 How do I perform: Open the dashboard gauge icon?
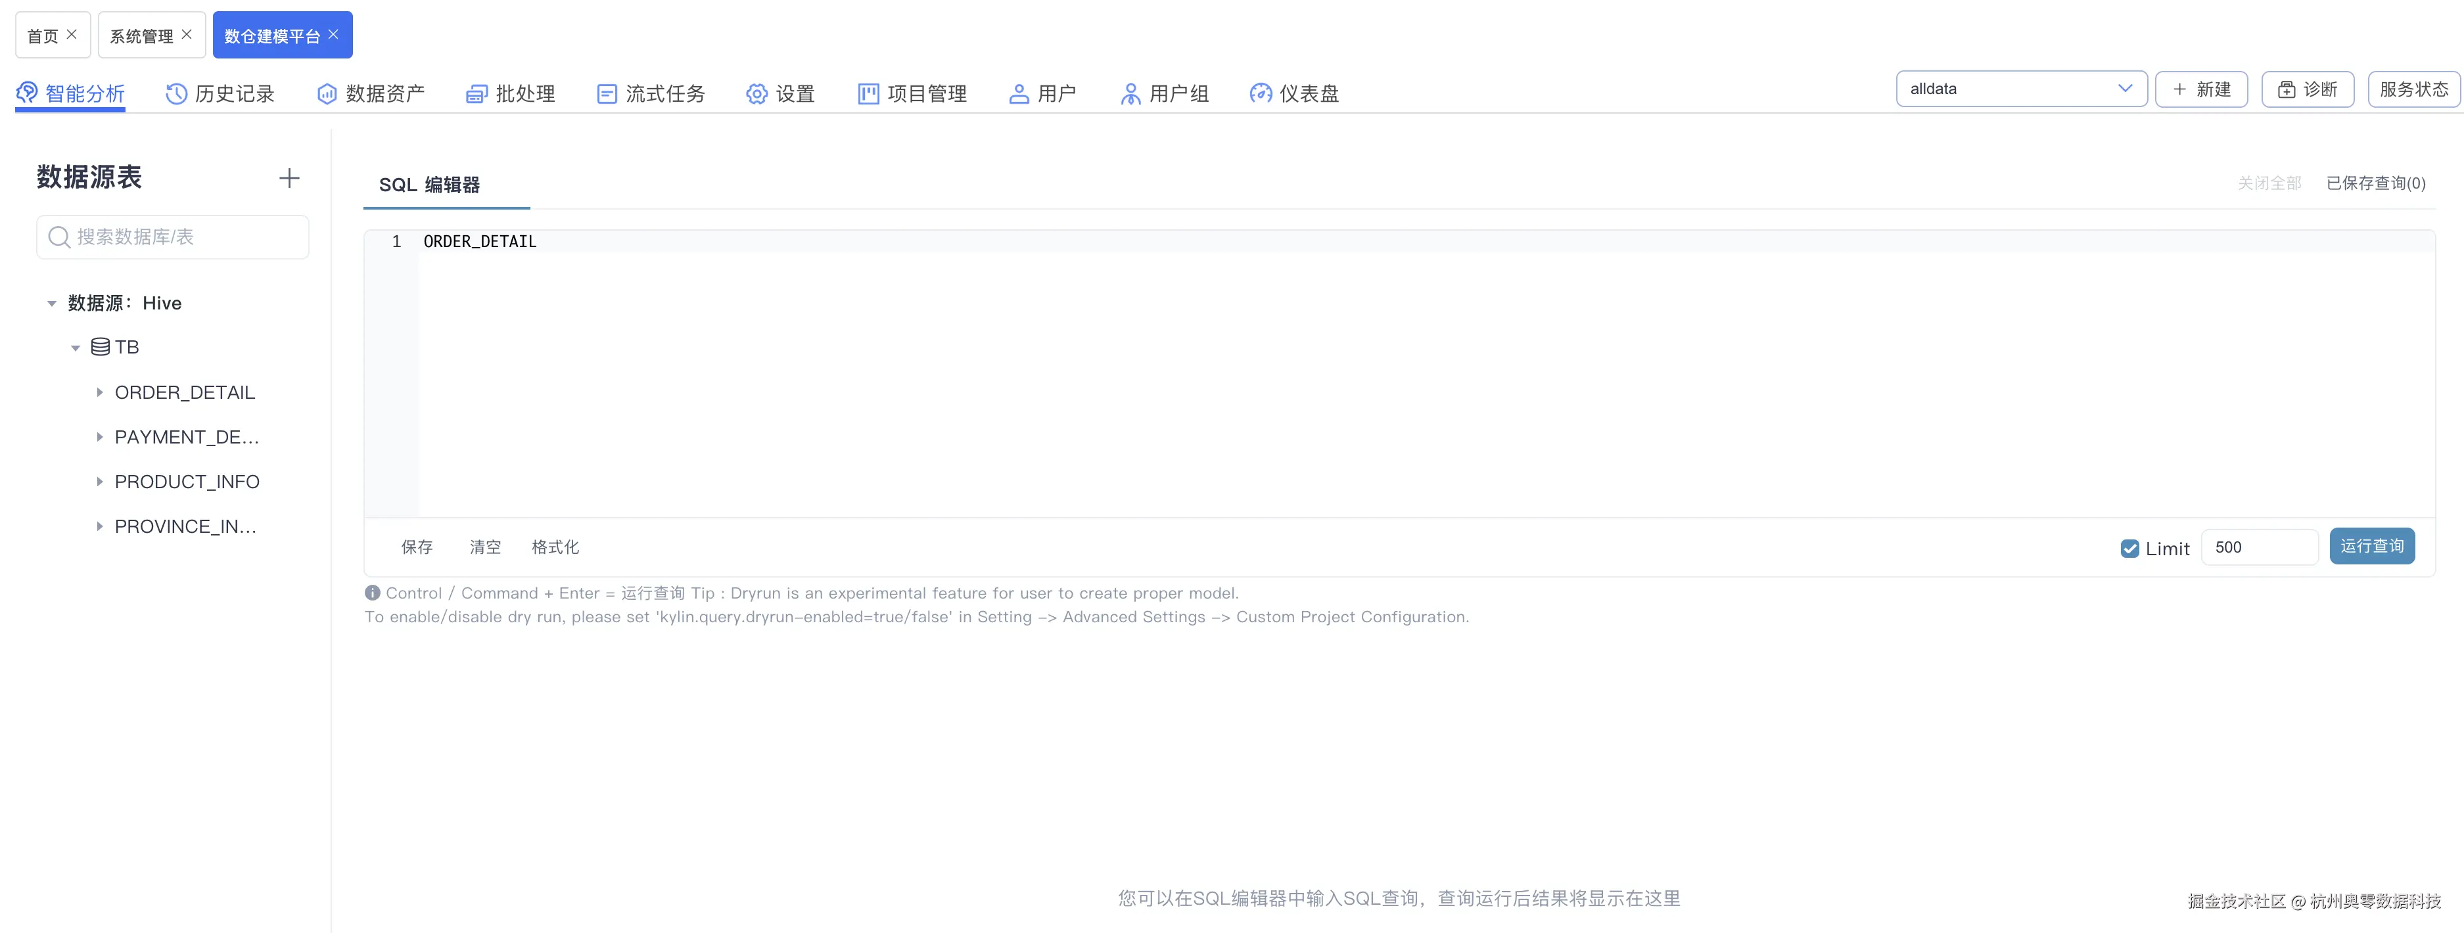(1261, 94)
